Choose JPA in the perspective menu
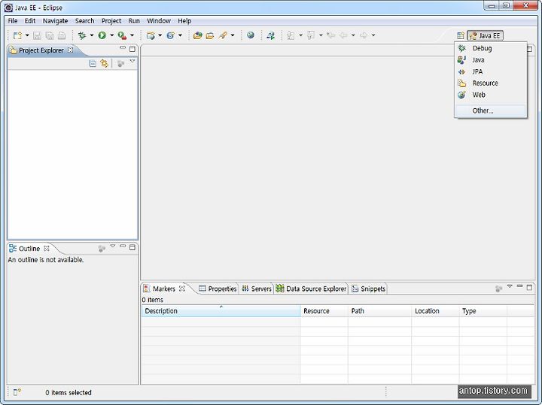The image size is (542, 405). pyautogui.click(x=491, y=71)
